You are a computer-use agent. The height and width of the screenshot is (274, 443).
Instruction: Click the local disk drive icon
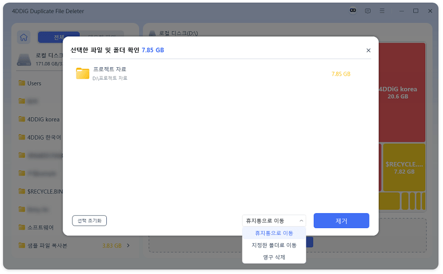pos(24,59)
